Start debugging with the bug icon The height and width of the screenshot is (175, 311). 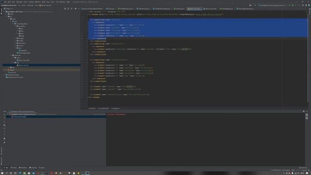coord(293,5)
